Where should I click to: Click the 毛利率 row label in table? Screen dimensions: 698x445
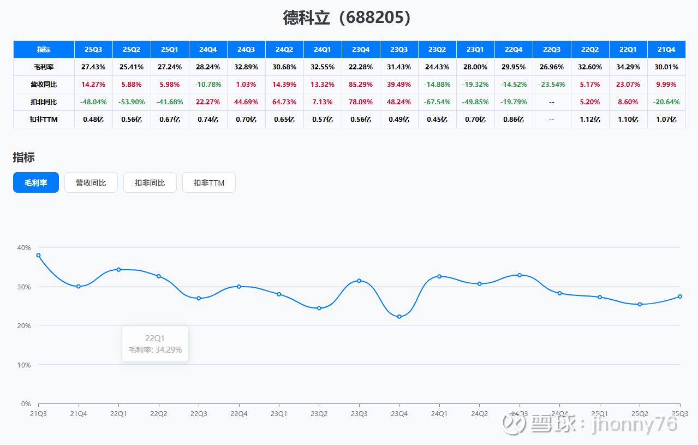(44, 67)
